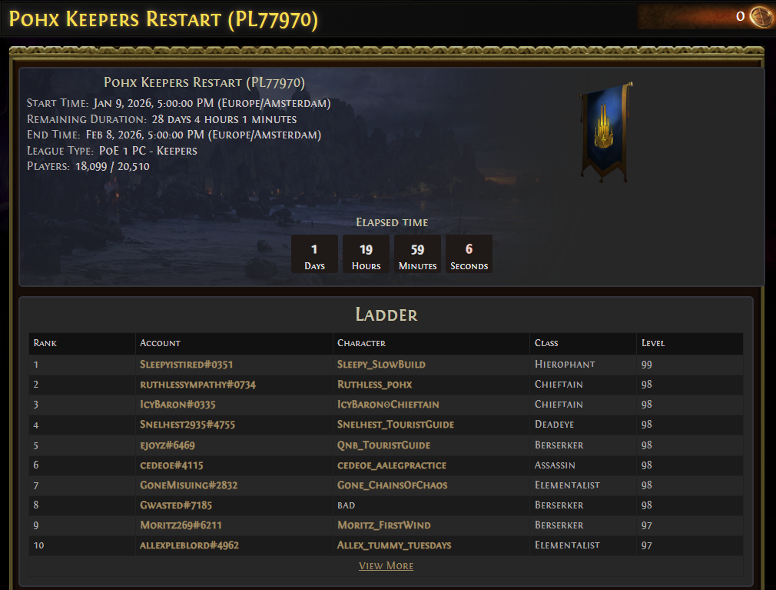Open View More ladder link
Screen dimensions: 776x590
386,565
